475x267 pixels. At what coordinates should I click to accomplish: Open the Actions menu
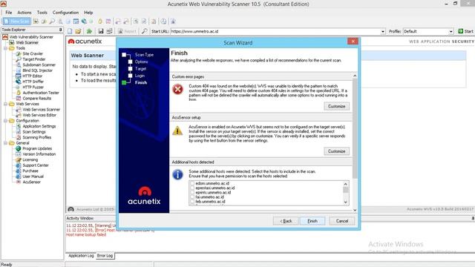[x=24, y=13]
